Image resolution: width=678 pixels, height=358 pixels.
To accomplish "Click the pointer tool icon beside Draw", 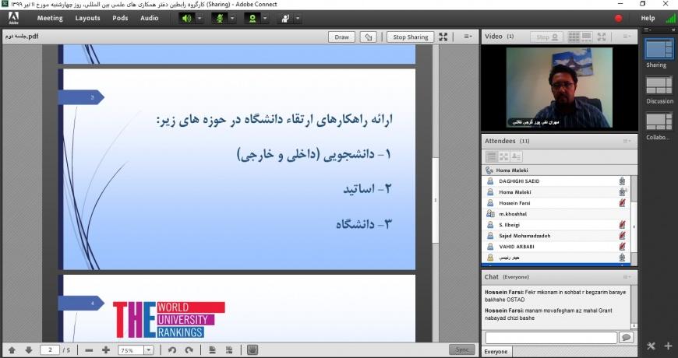I will (369, 37).
